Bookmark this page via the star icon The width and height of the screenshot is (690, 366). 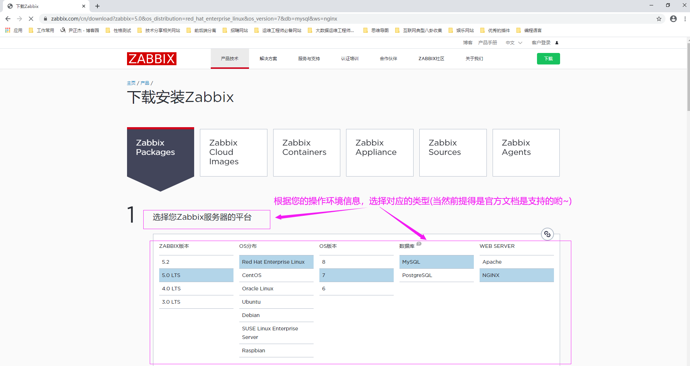(x=659, y=18)
